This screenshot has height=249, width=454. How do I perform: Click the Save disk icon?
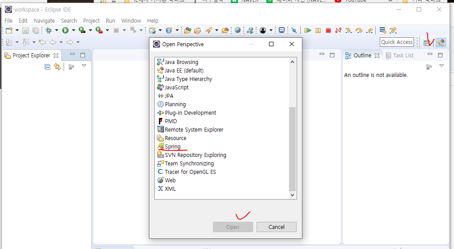coord(25,30)
